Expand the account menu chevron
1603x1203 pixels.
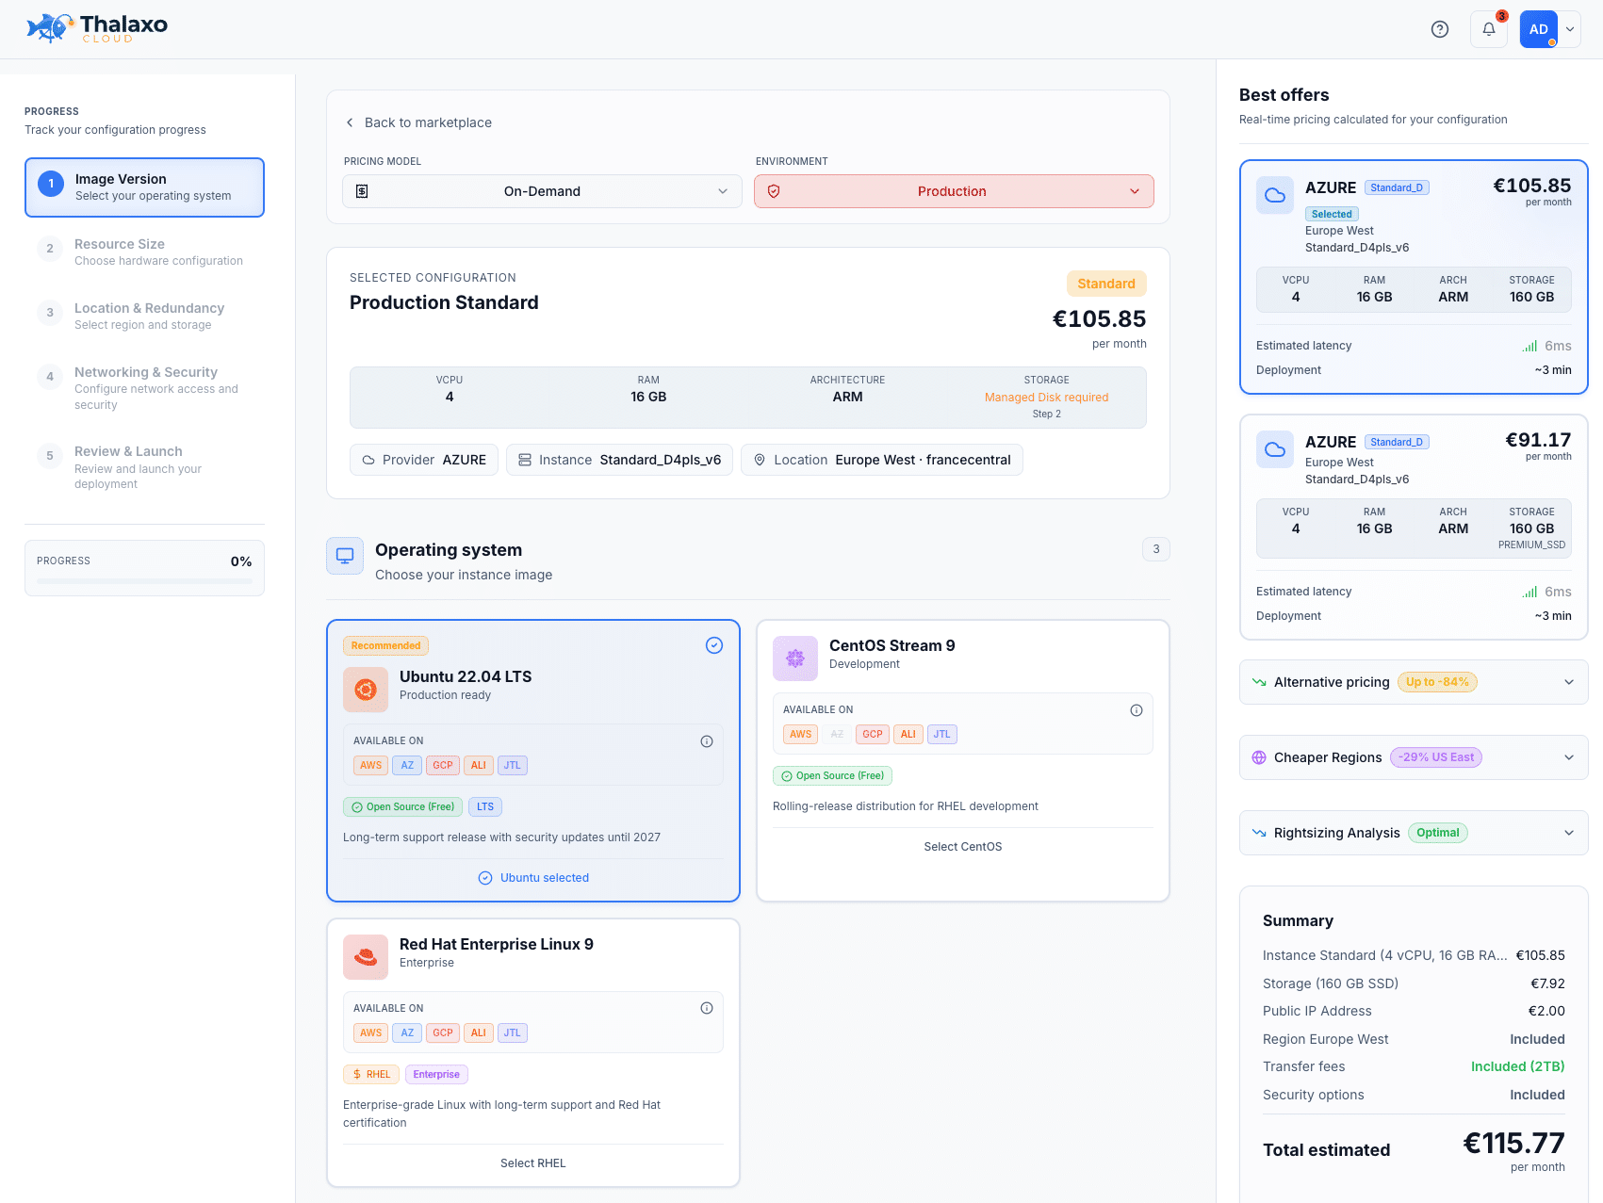pos(1570,29)
